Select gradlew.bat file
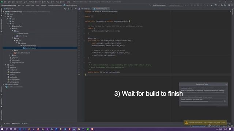The height and width of the screenshot is (131, 234). click(x=12, y=77)
